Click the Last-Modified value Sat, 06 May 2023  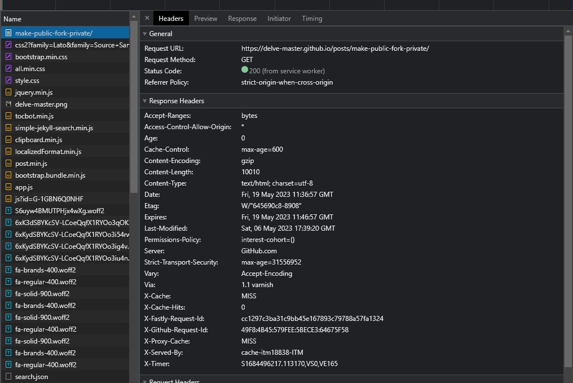pyautogui.click(x=288, y=228)
